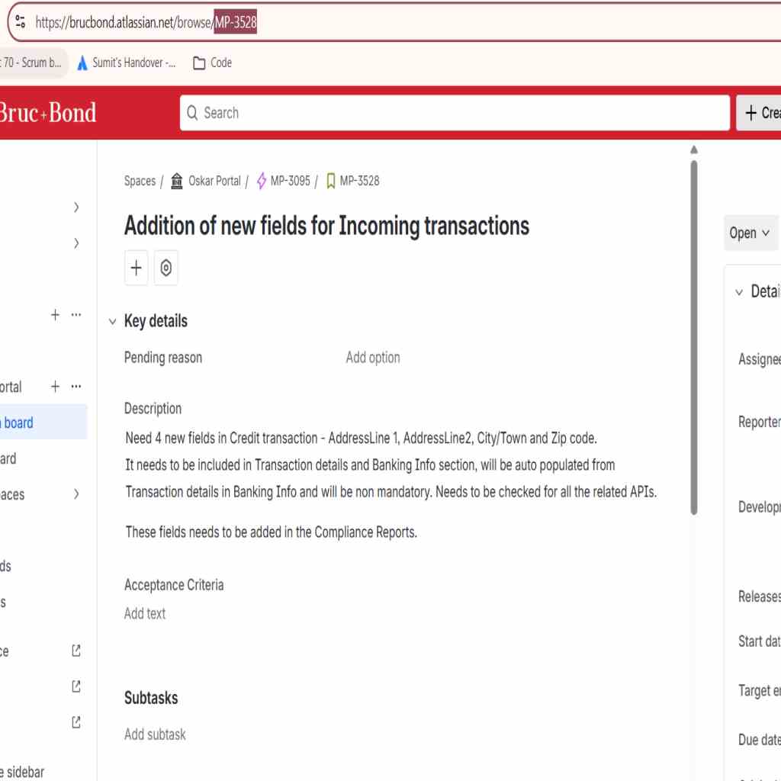Go to Spaces in the breadcrumb
This screenshot has height=781, width=781.
pos(140,181)
